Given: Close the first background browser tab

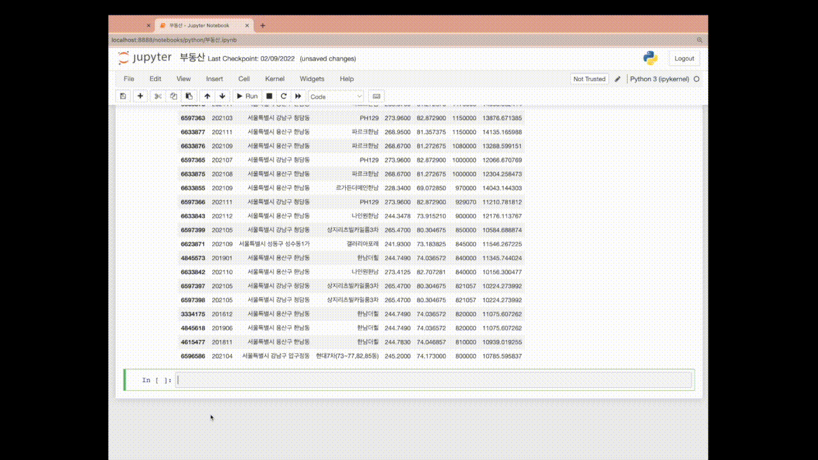Looking at the screenshot, I should [x=148, y=26].
